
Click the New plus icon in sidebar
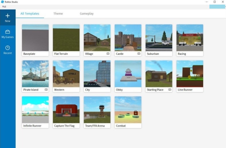(x=8, y=16)
